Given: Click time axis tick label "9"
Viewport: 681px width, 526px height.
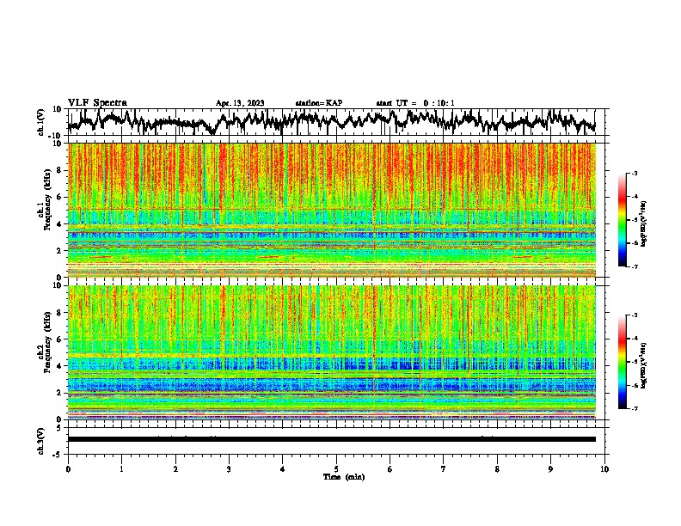Looking at the screenshot, I should pos(550,469).
